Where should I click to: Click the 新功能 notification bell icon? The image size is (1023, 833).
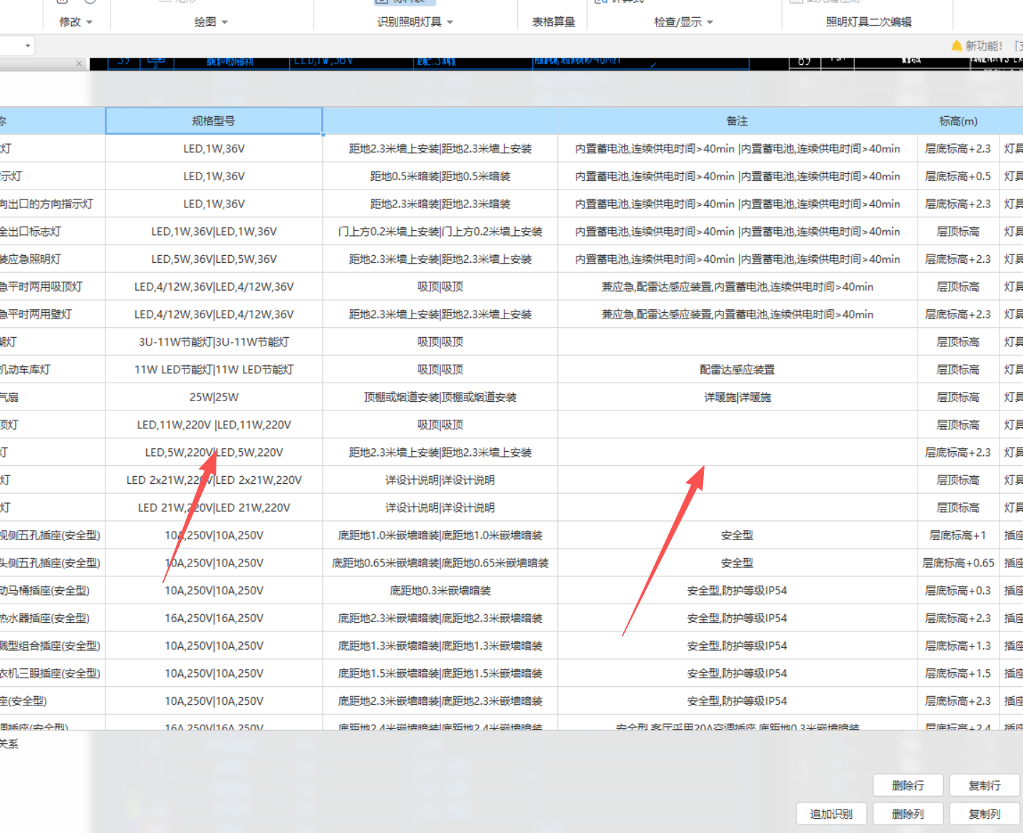[x=957, y=46]
